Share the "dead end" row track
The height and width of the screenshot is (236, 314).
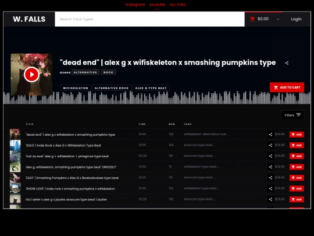pyautogui.click(x=270, y=135)
